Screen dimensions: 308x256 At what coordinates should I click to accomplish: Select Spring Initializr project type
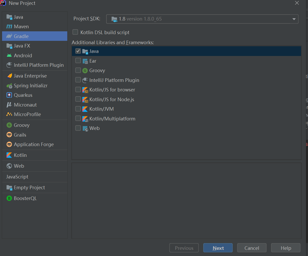point(35,86)
